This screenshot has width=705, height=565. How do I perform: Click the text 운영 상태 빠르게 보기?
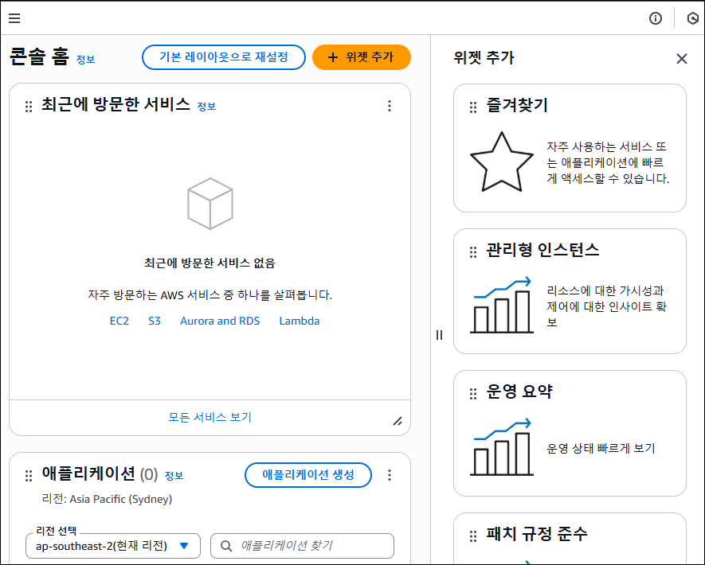tap(601, 448)
